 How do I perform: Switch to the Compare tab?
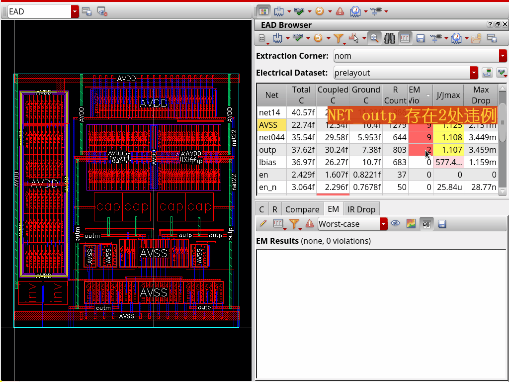coord(302,209)
